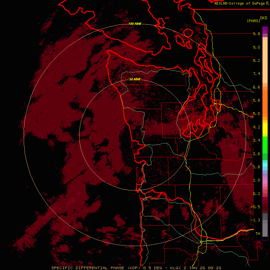The height and width of the screenshot is (270, 270).
Task: Select the 9.8 value on the scale
Action: point(256,34)
